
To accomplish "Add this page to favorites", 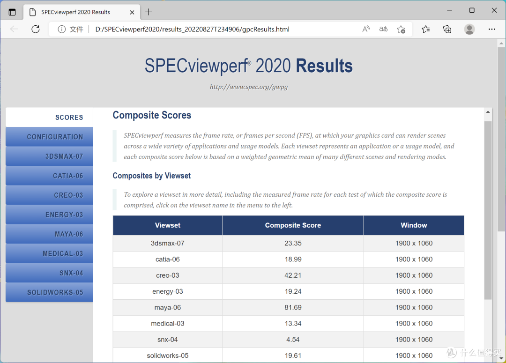I will tap(401, 30).
